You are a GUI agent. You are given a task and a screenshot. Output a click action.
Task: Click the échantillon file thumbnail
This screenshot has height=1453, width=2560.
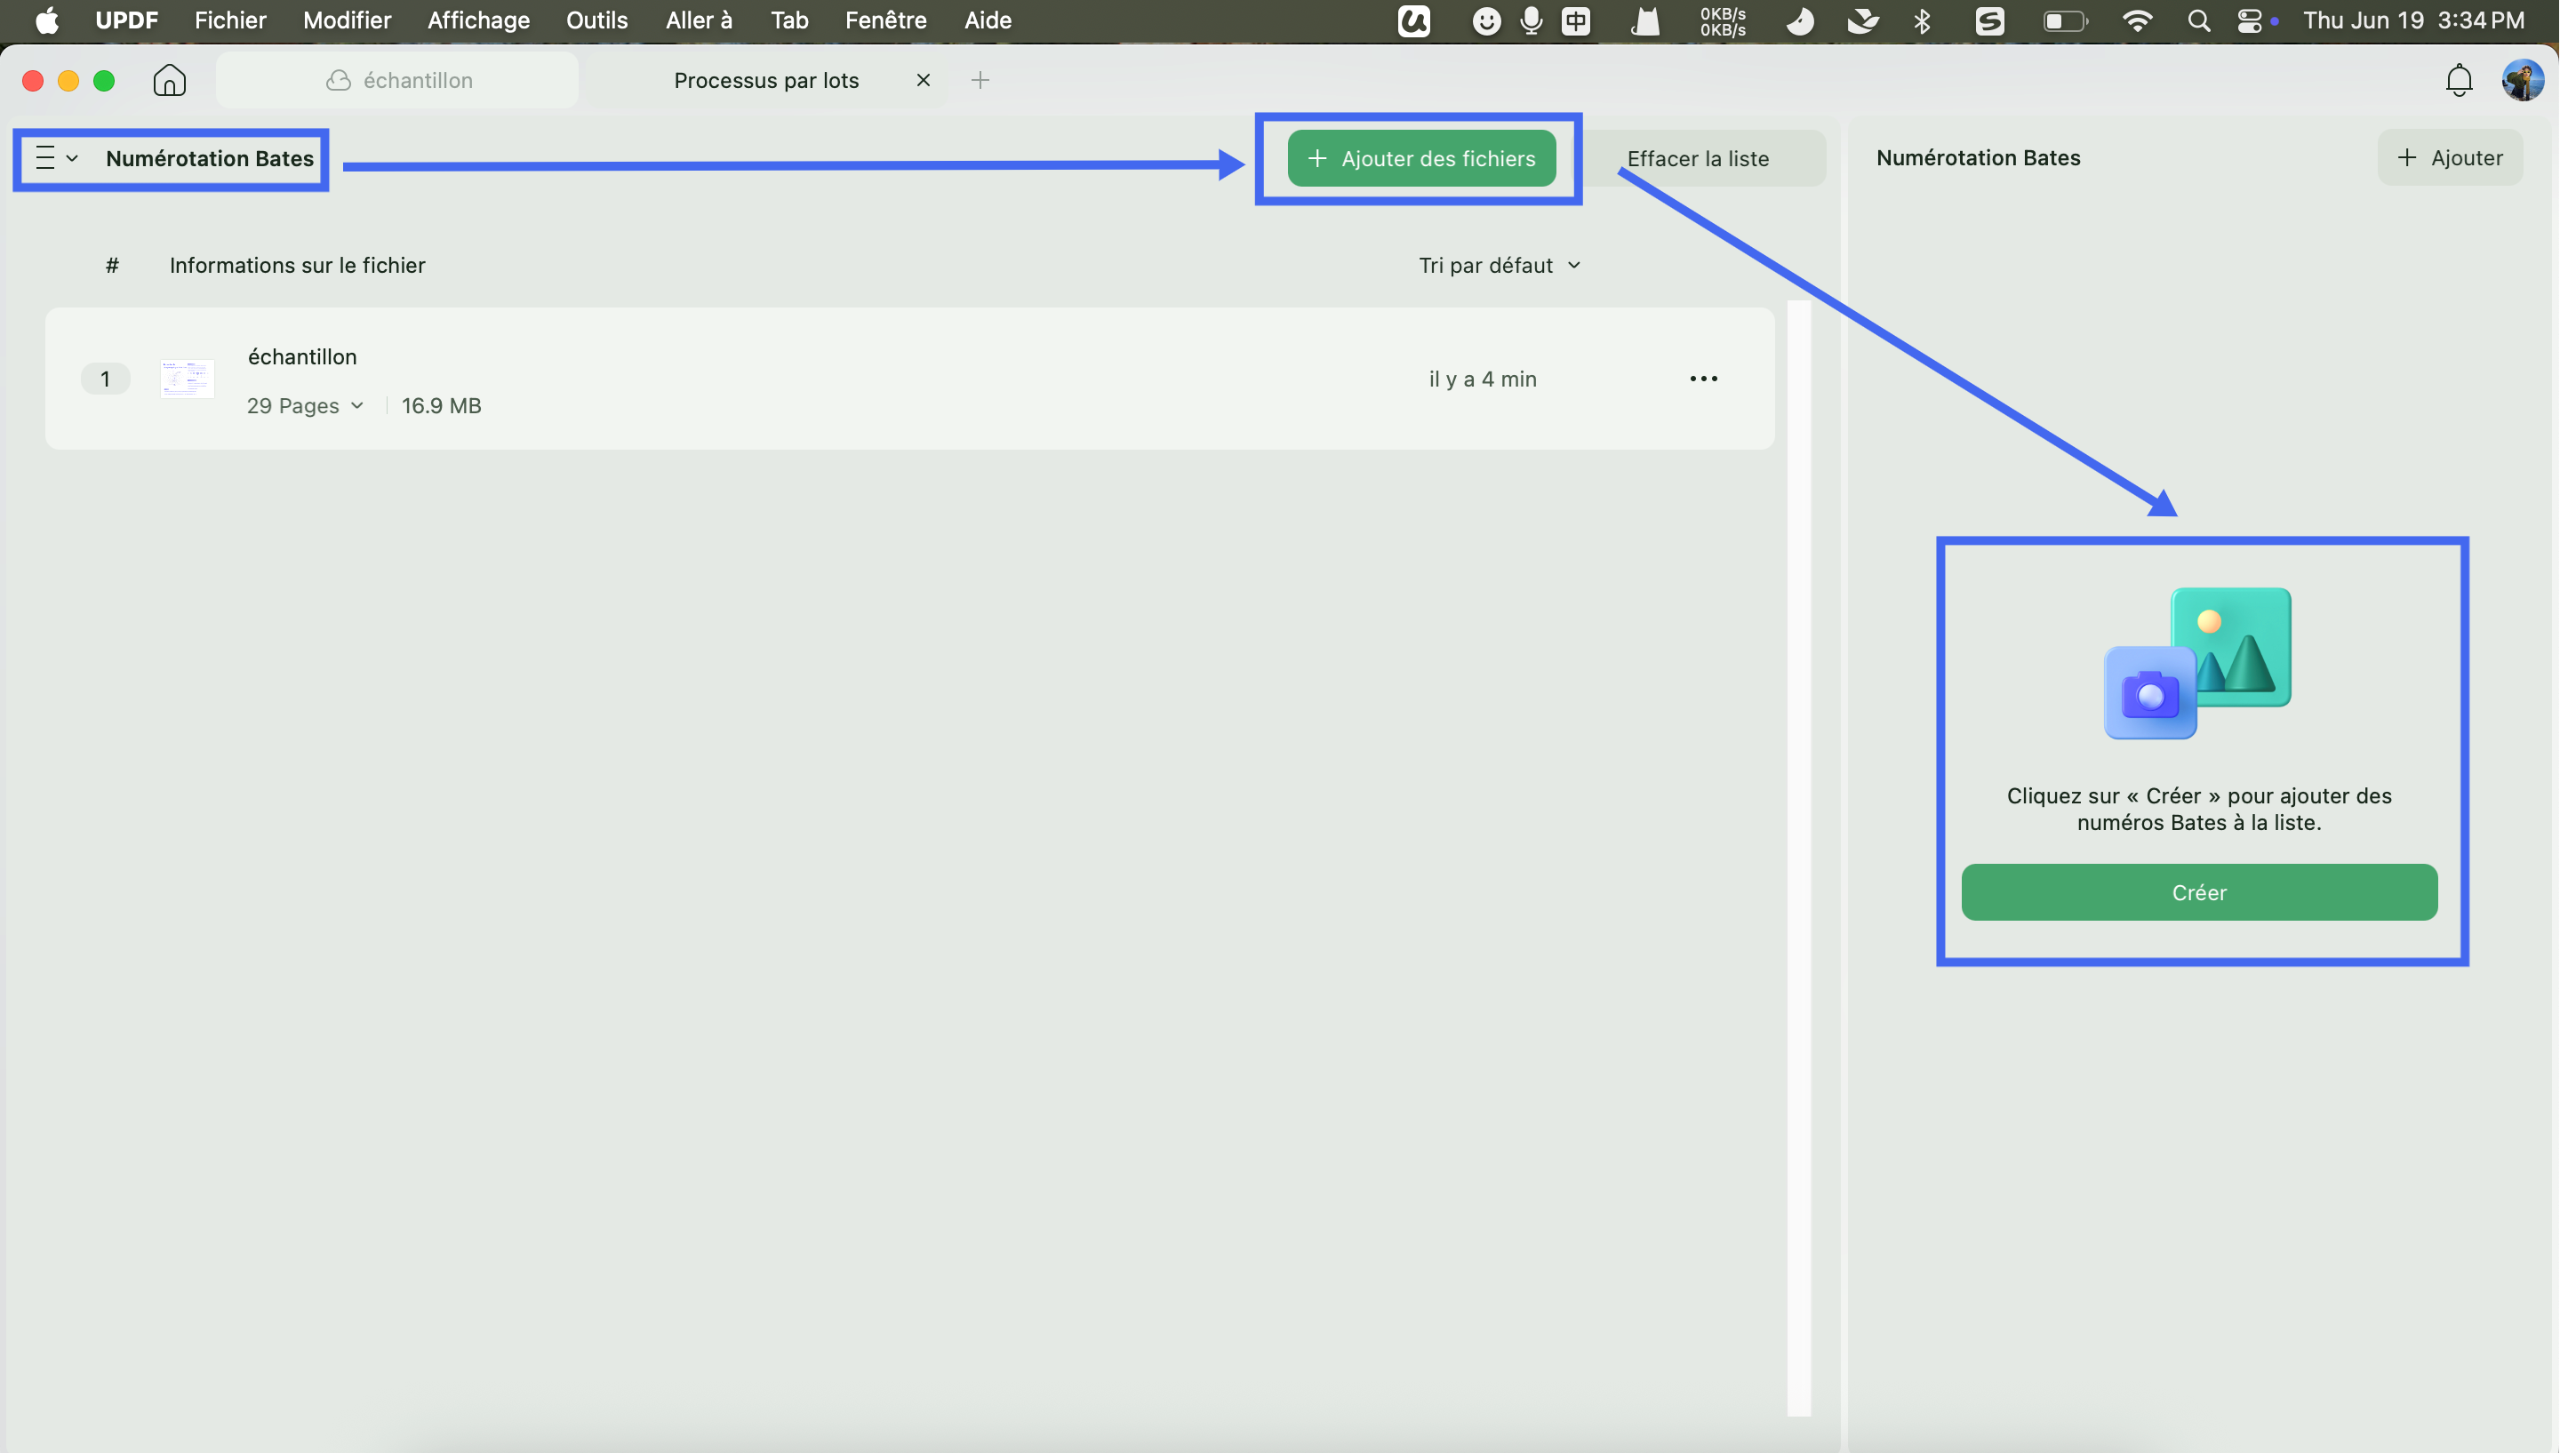(187, 379)
